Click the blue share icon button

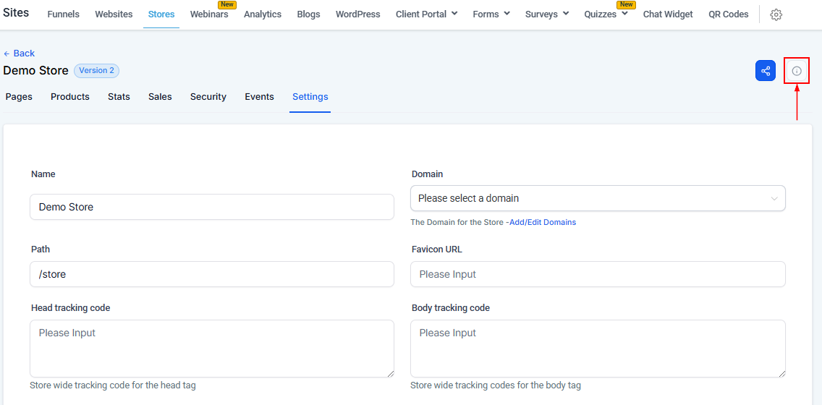pyautogui.click(x=765, y=71)
